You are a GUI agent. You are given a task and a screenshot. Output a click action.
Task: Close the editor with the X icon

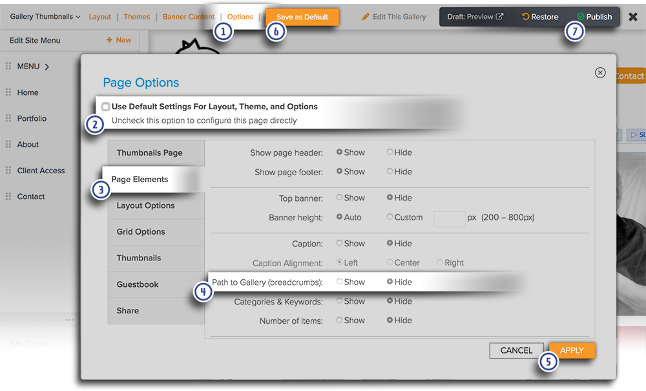tap(633, 17)
